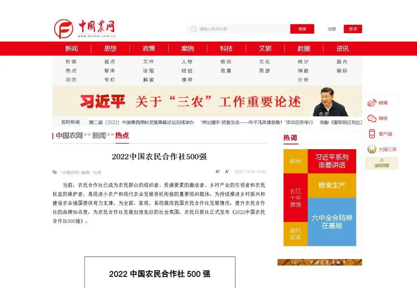Open 国内 under 资讯
The width and height of the screenshot is (417, 288).
[x=342, y=62]
